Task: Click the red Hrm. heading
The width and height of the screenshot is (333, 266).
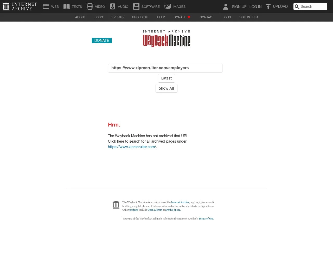Action: coord(114,125)
